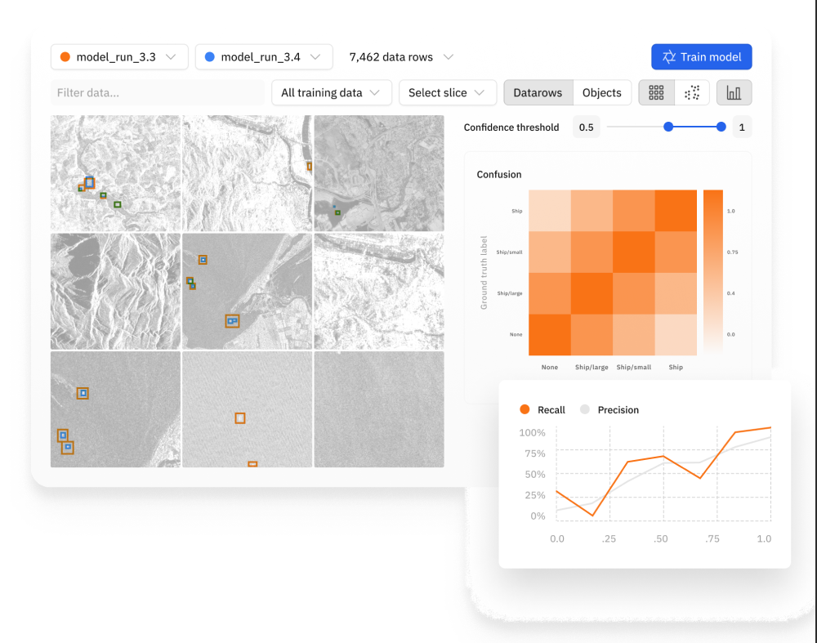Screen dimensions: 817x643
Task: Switch to grid view layout
Action: point(656,92)
